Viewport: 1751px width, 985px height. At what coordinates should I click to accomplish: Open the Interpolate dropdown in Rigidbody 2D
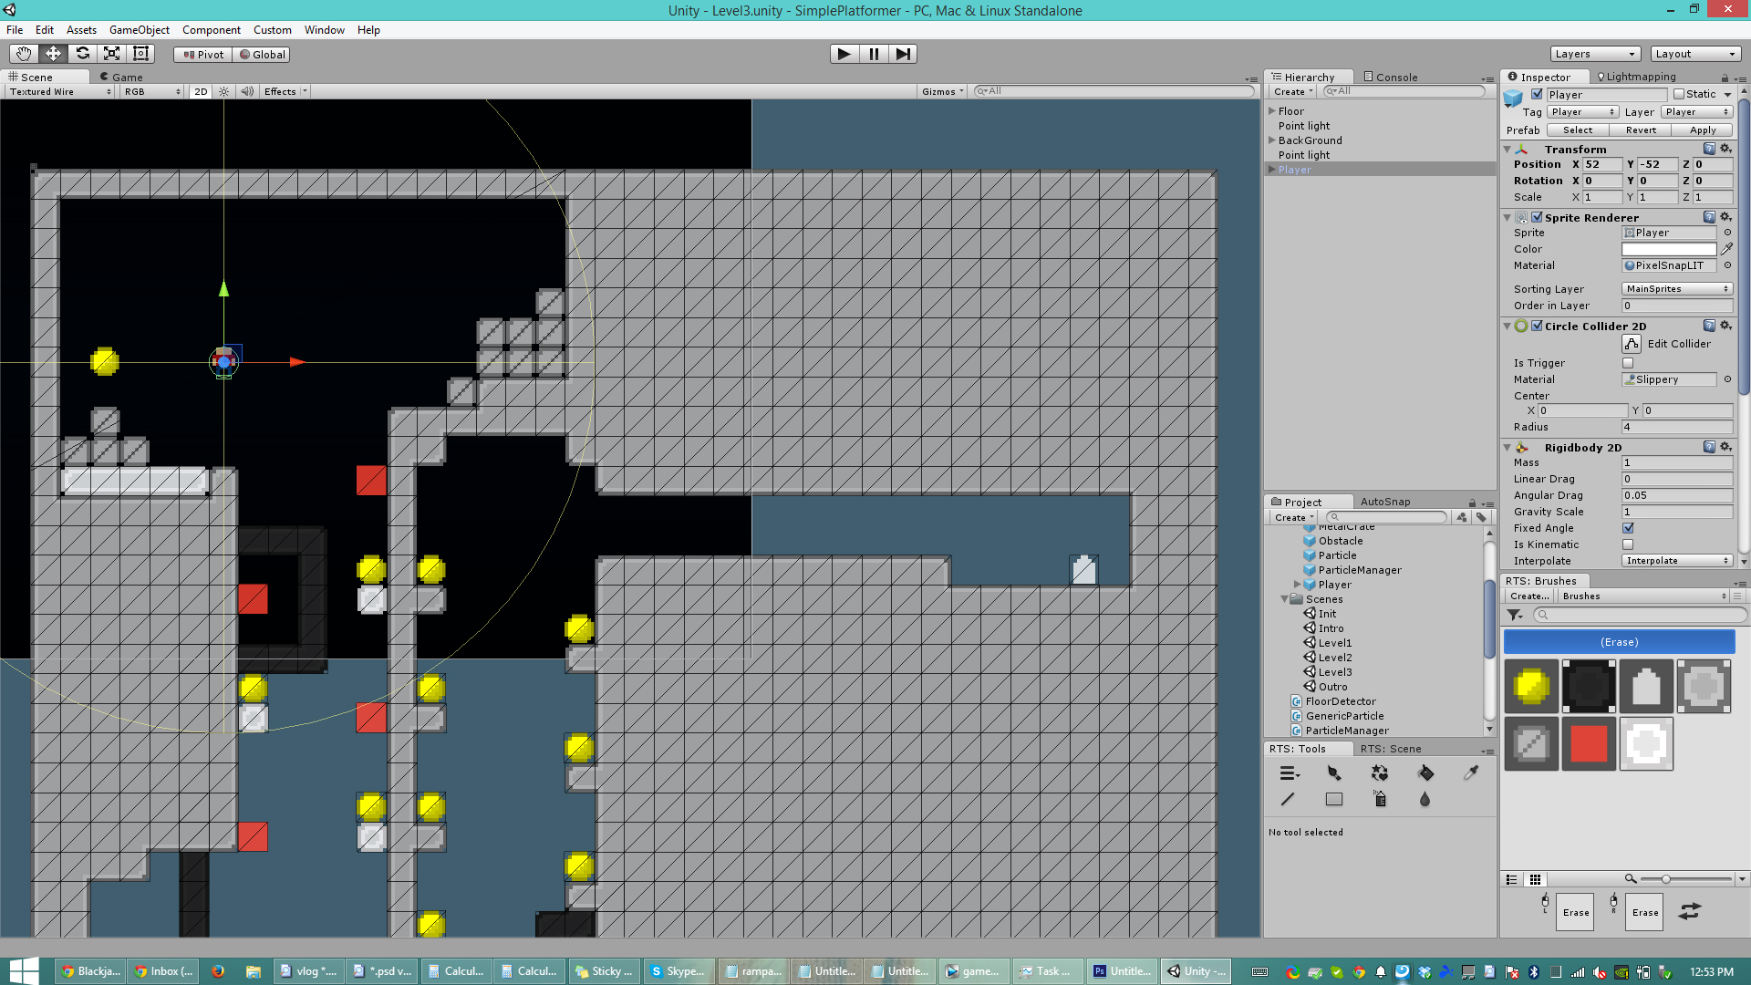tap(1676, 560)
